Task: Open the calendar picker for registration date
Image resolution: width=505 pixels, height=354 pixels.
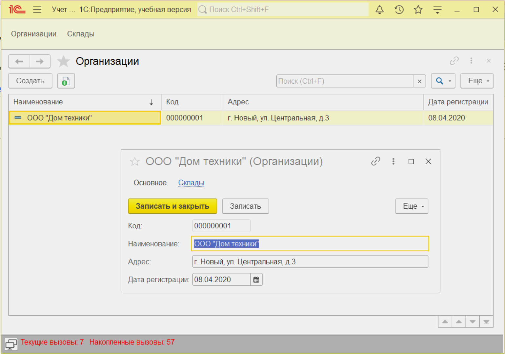Action: [256, 280]
